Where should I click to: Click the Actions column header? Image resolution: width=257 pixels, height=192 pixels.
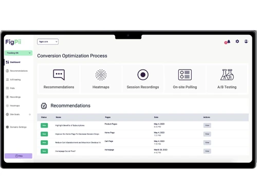pyautogui.click(x=207, y=117)
